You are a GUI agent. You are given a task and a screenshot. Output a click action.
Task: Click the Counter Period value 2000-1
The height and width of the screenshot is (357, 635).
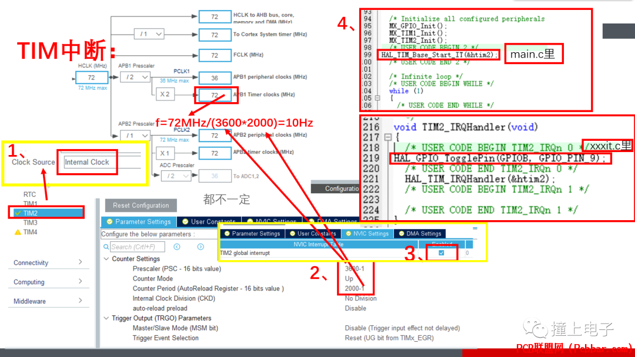(355, 288)
